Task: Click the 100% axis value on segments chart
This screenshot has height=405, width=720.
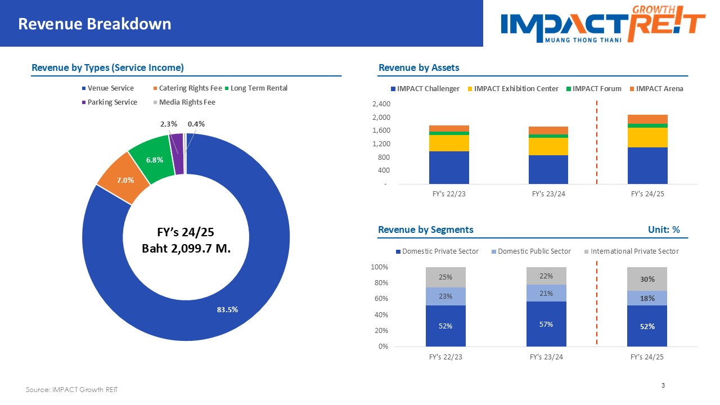Action: [x=380, y=267]
